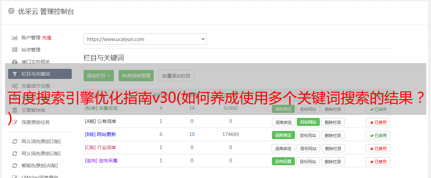Click the refresh icon beside 同义词伪原创[2版]

tap(14, 153)
